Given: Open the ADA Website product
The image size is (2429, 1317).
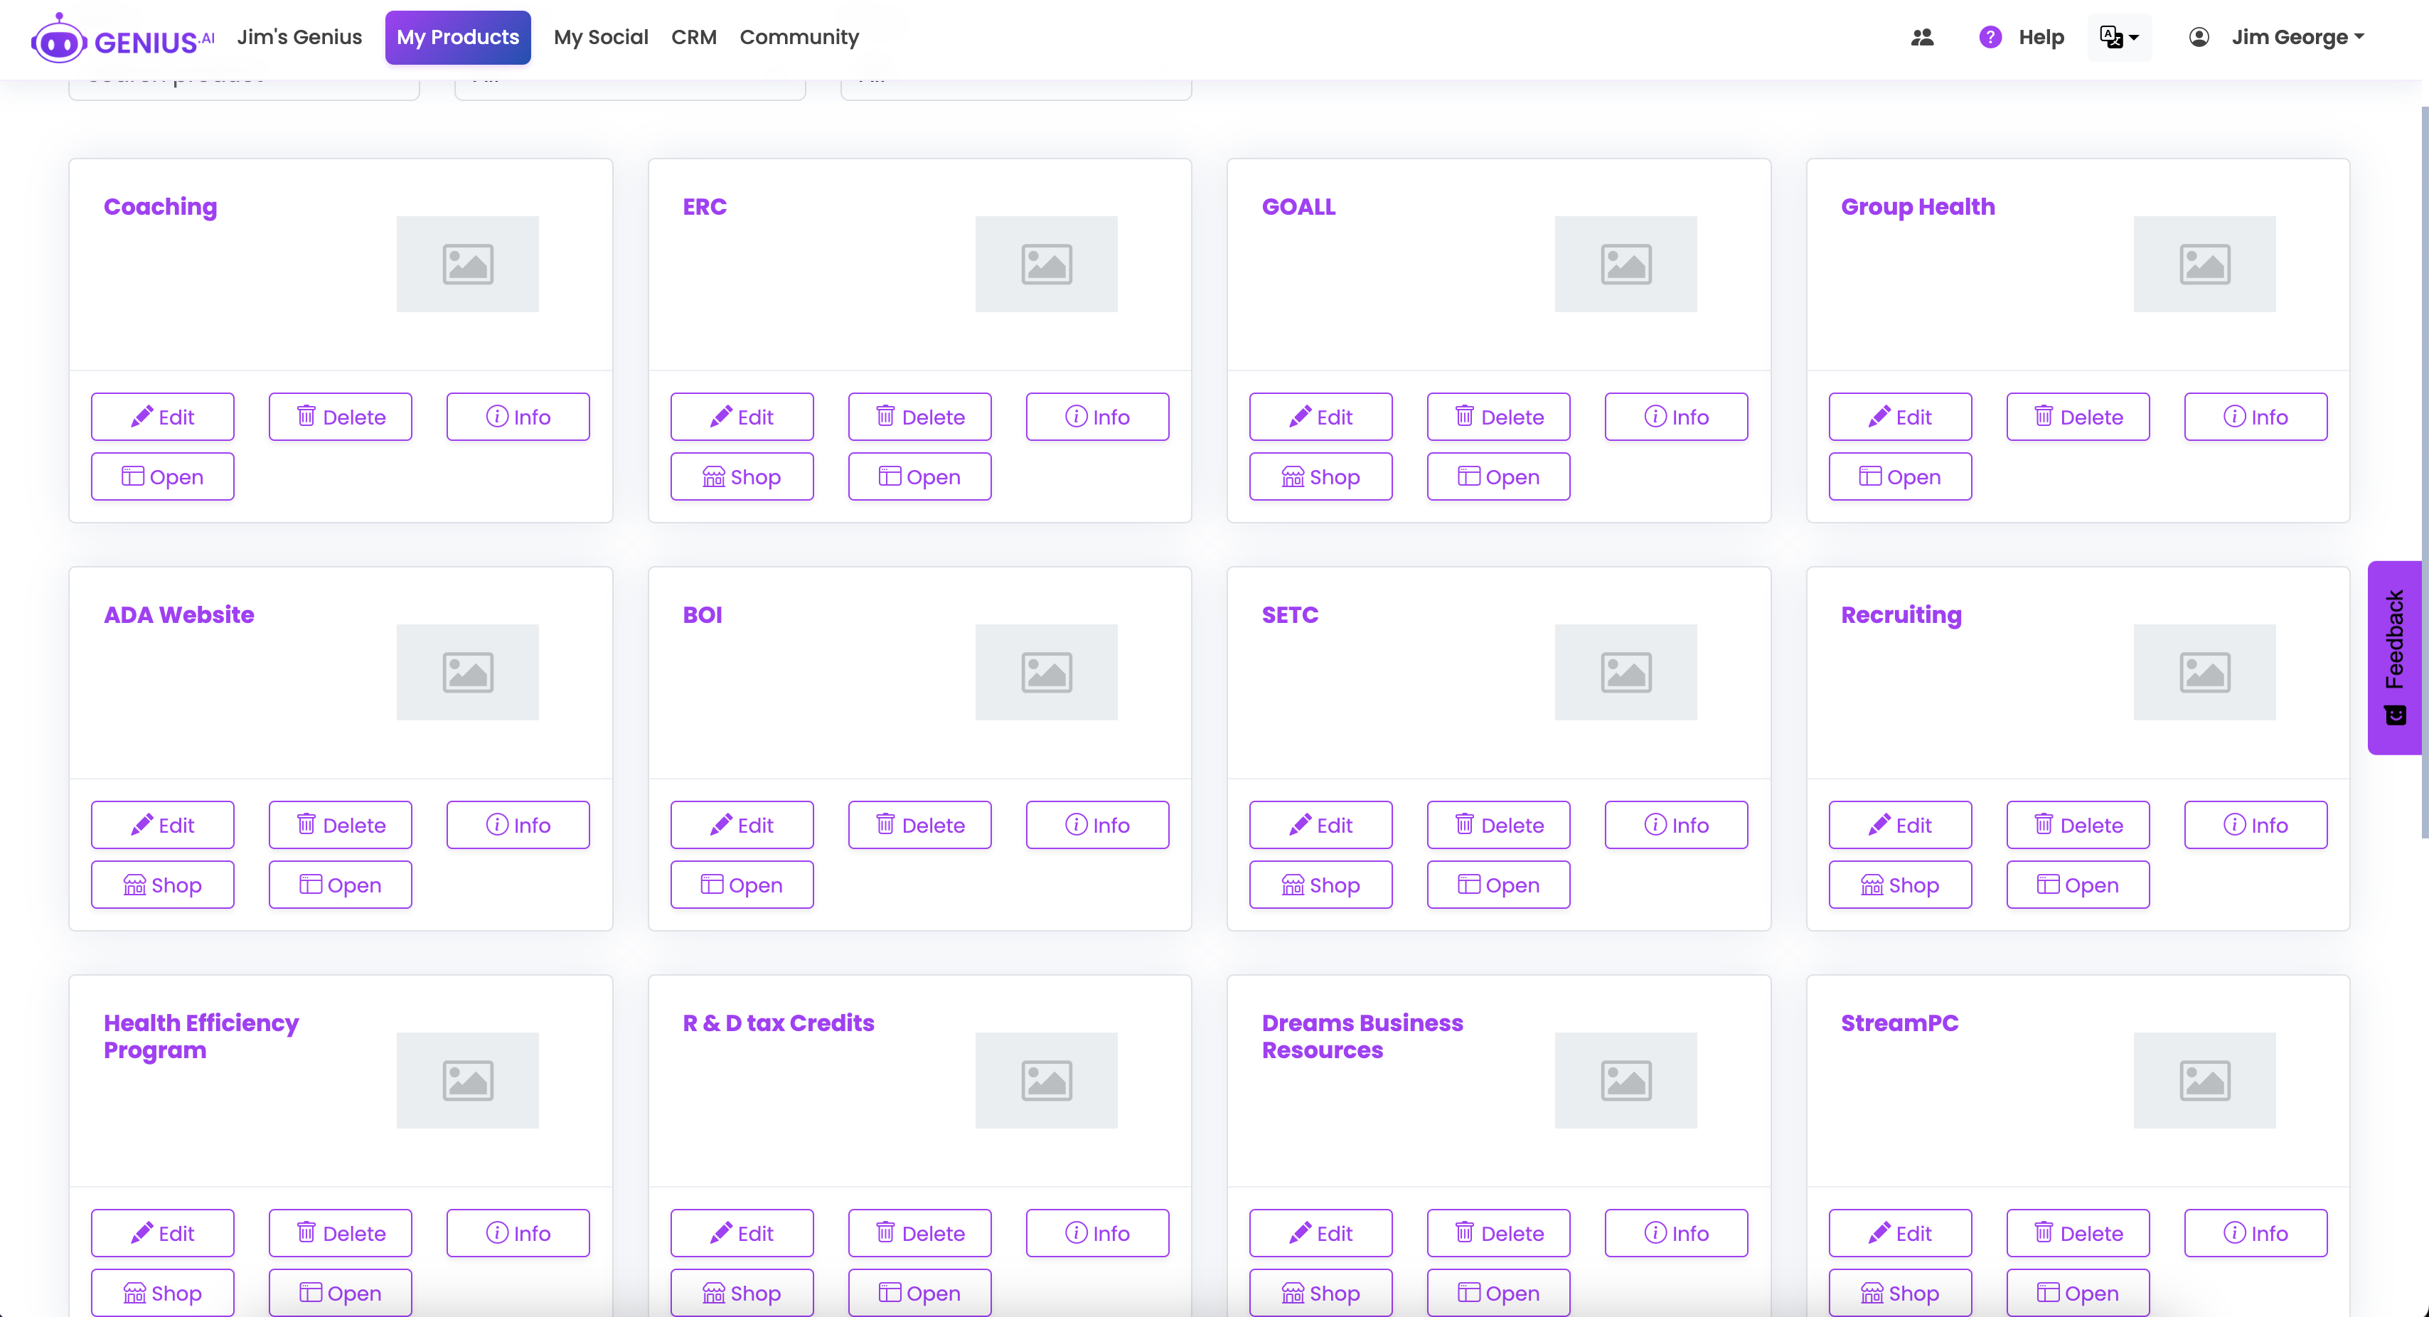Looking at the screenshot, I should click(341, 885).
